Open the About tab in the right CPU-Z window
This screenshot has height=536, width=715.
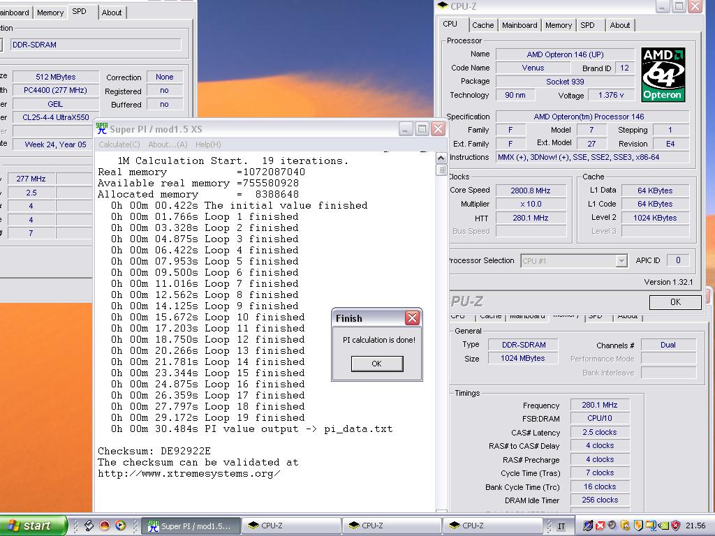click(x=620, y=25)
